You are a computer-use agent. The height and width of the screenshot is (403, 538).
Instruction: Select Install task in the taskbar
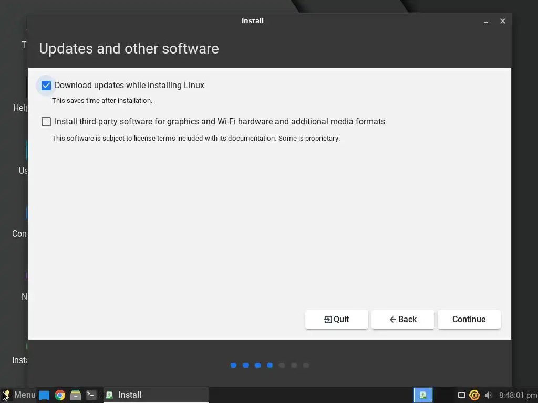tap(156, 395)
